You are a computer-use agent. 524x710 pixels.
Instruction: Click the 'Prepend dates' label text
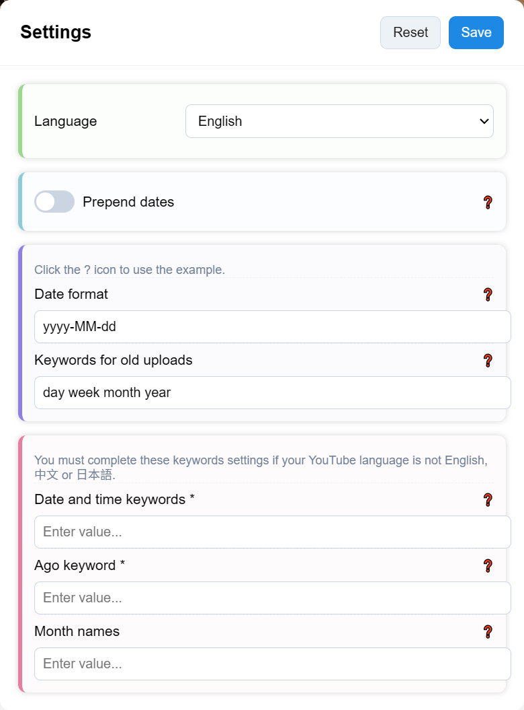pyautogui.click(x=128, y=202)
